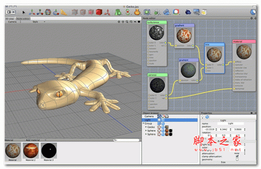
Task: Maximize 3D view with black square icon
Action: (x=139, y=22)
